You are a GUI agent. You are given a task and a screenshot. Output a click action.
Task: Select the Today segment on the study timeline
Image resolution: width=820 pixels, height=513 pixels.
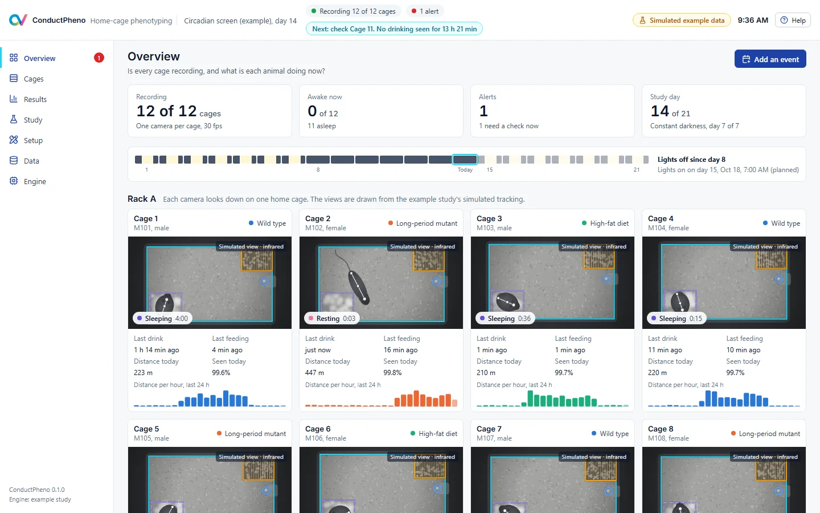(465, 160)
